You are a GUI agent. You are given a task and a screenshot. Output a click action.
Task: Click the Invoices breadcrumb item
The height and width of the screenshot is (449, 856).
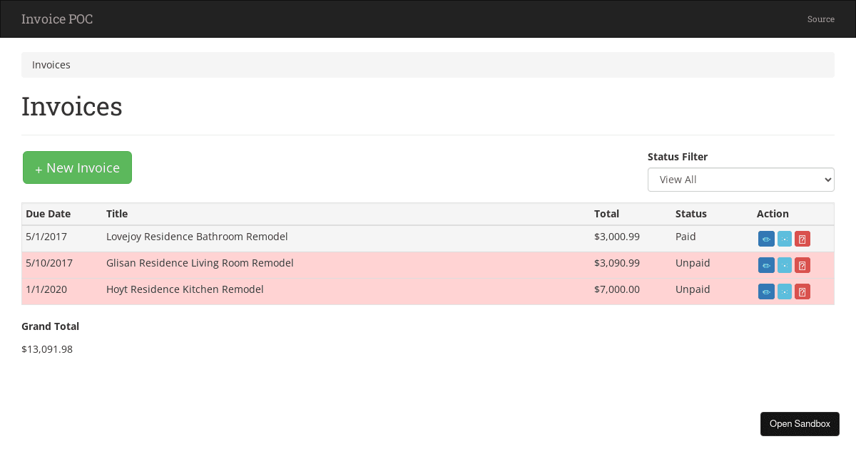click(51, 65)
